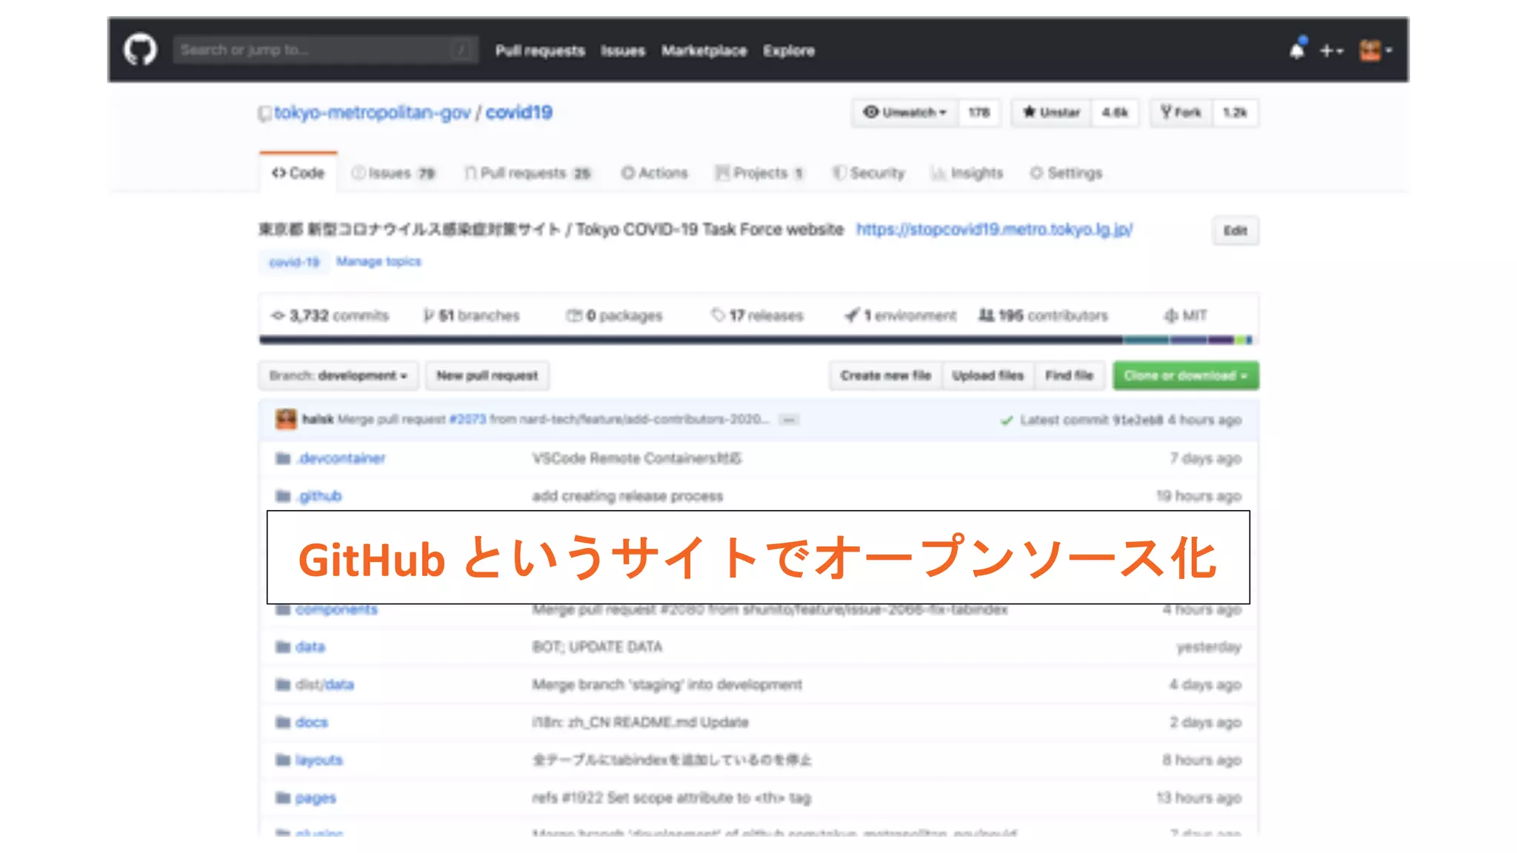Open 'add creating release process' commit message
This screenshot has height=853, width=1517.
tap(627, 496)
